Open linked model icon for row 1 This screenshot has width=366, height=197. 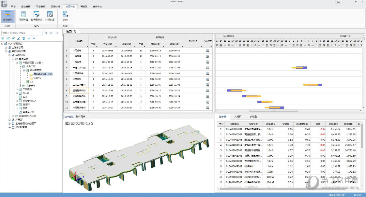click(207, 50)
